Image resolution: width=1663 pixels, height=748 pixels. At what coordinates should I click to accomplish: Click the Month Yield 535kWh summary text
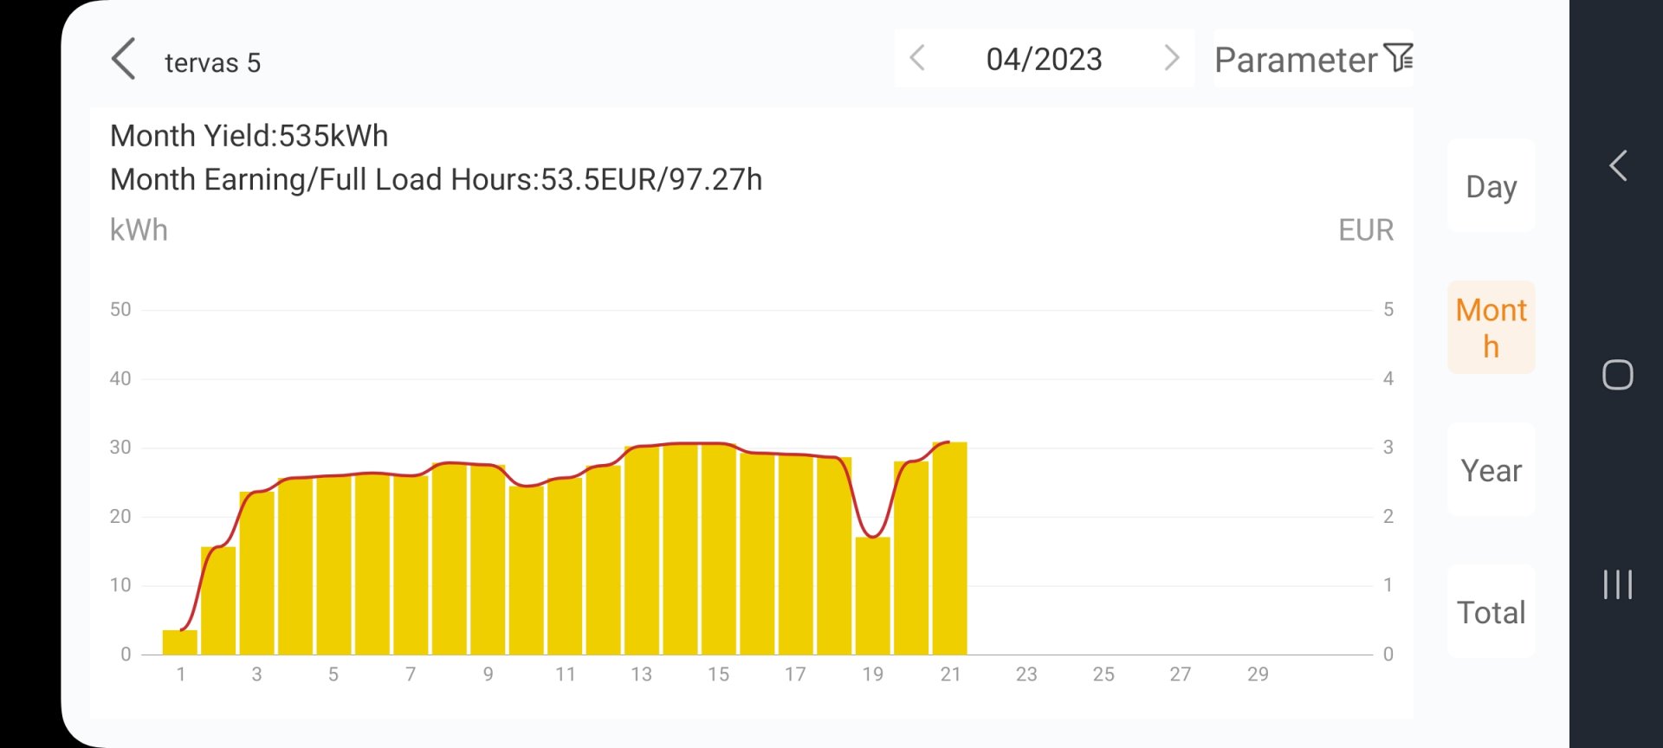pyautogui.click(x=249, y=136)
